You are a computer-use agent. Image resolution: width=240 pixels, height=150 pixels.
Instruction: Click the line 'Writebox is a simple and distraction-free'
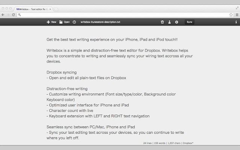pyautogui.click(x=117, y=51)
